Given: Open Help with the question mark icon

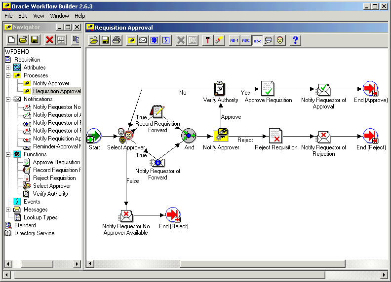Looking at the screenshot, I should click(295, 40).
